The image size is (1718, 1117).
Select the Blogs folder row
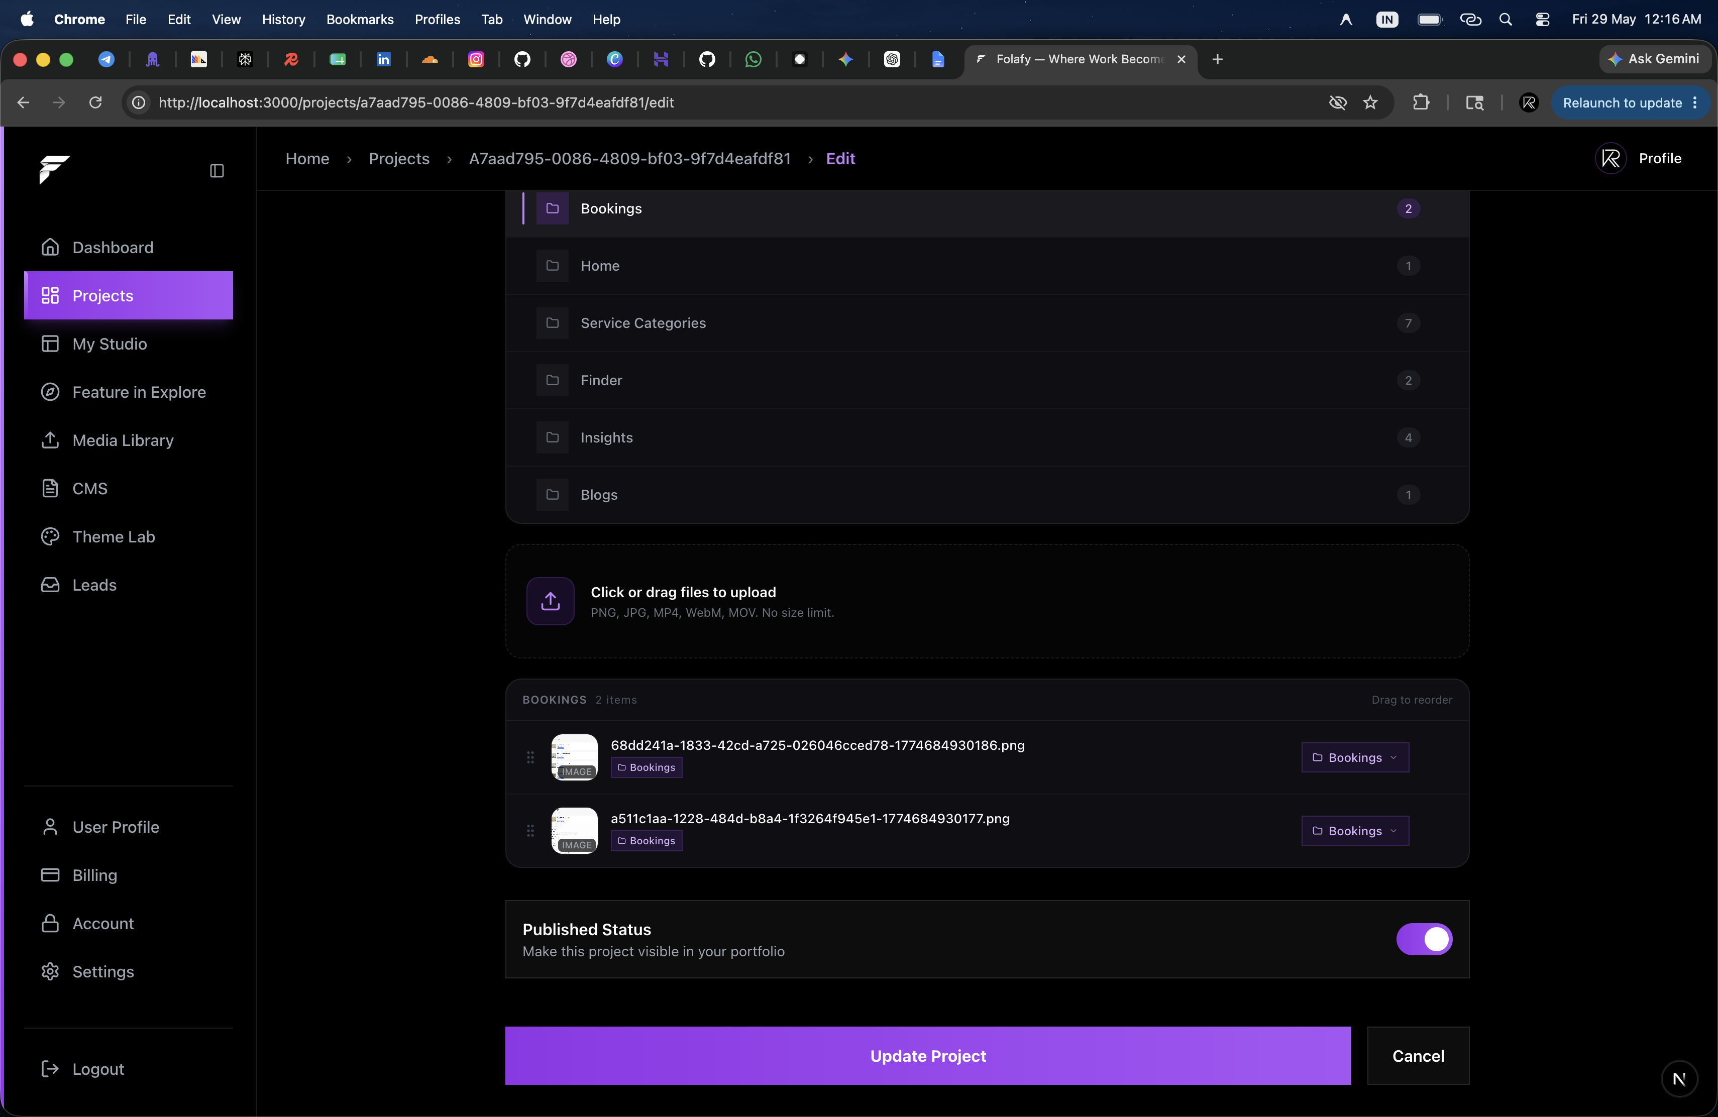(x=988, y=495)
